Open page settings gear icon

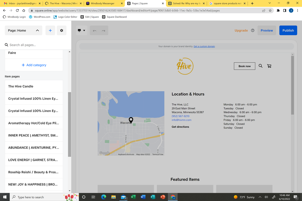coord(62,30)
